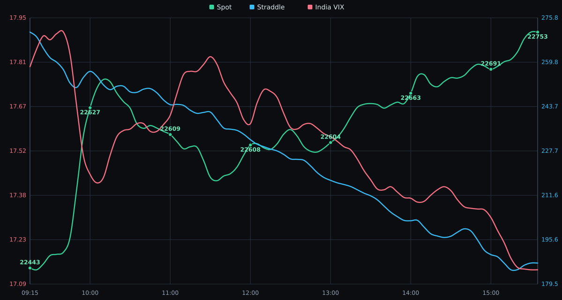Click the 17.81 VIX axis value
The height and width of the screenshot is (300, 562).
point(18,62)
